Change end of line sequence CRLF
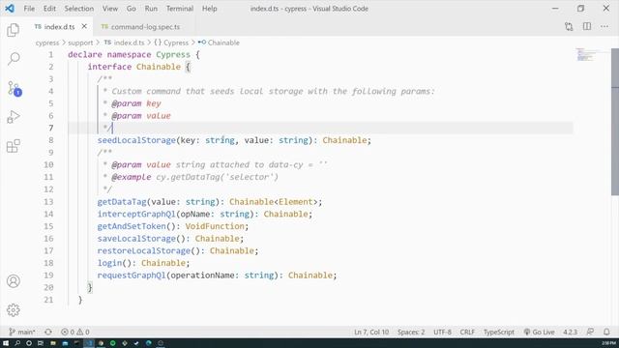 pyautogui.click(x=467, y=332)
